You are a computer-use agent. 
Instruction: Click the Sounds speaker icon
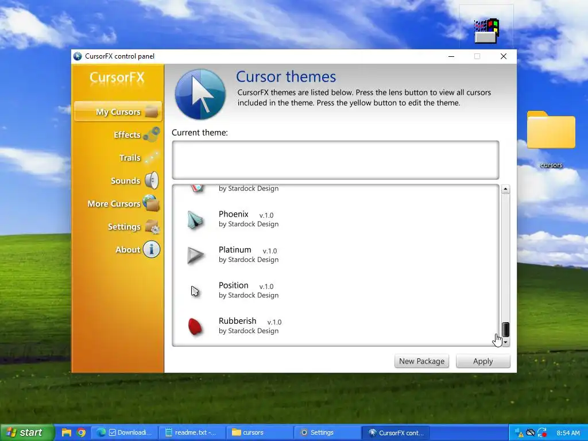(x=152, y=180)
